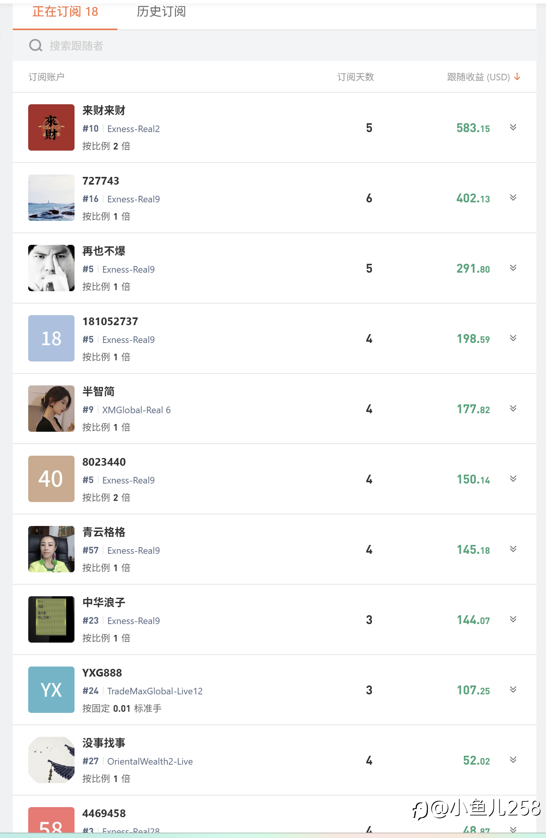Open the 181052737 blue '18' avatar

[51, 338]
